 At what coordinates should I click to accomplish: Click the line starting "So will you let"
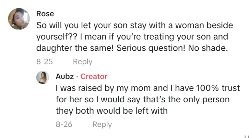[134, 25]
